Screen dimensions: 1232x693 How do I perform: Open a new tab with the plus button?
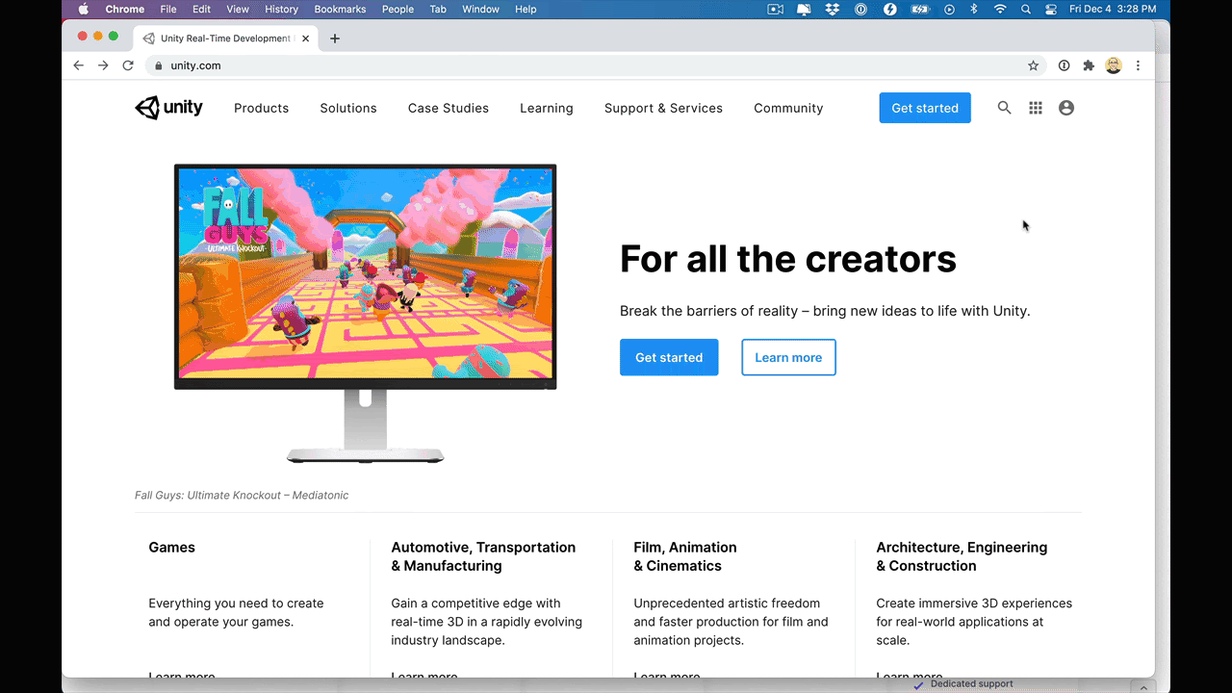tap(335, 38)
